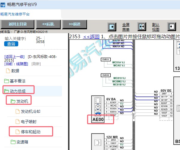
Task: Click the open folder icon beside 动力总成
Action: pyautogui.click(x=7, y=91)
